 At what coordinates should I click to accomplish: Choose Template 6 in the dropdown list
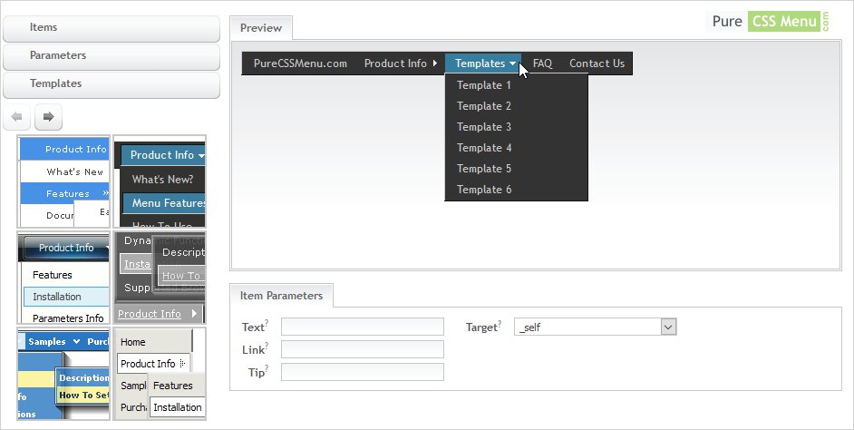point(484,190)
